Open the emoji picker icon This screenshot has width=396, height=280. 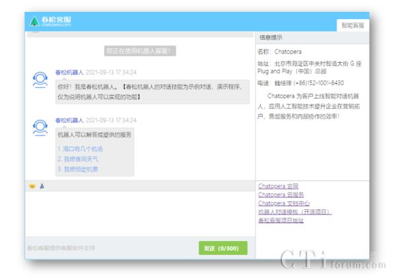pos(32,186)
